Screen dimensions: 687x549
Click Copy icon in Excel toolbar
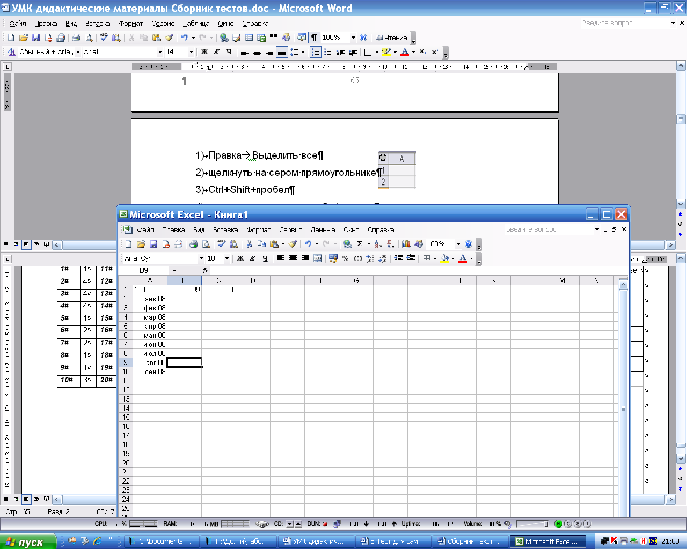(261, 244)
